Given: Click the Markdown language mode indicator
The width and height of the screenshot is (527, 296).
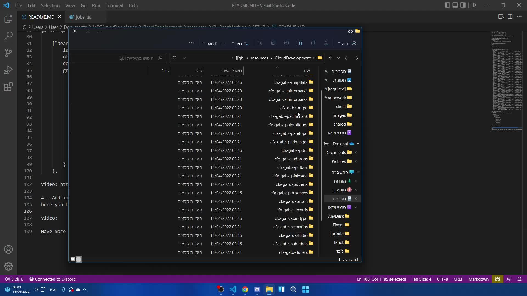Looking at the screenshot, I should [x=478, y=279].
